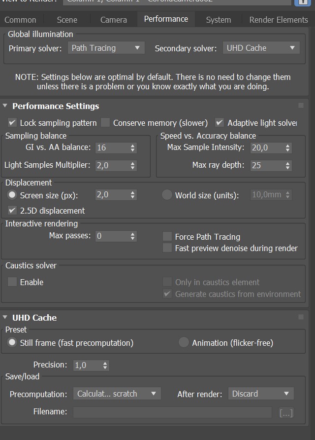Open the After render Discard dropdown

point(261,394)
